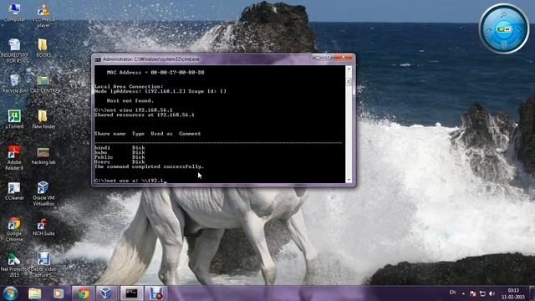Select the Recycle Bin icon

pyautogui.click(x=14, y=84)
